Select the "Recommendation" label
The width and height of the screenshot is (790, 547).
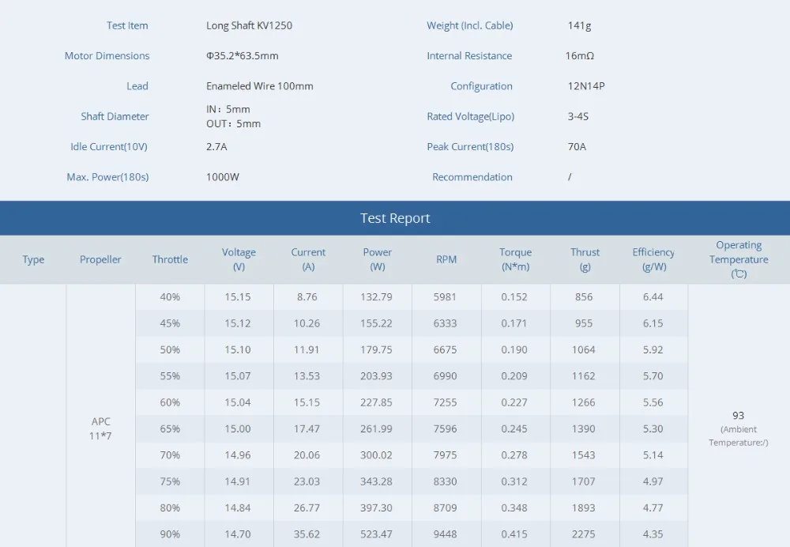tap(472, 176)
